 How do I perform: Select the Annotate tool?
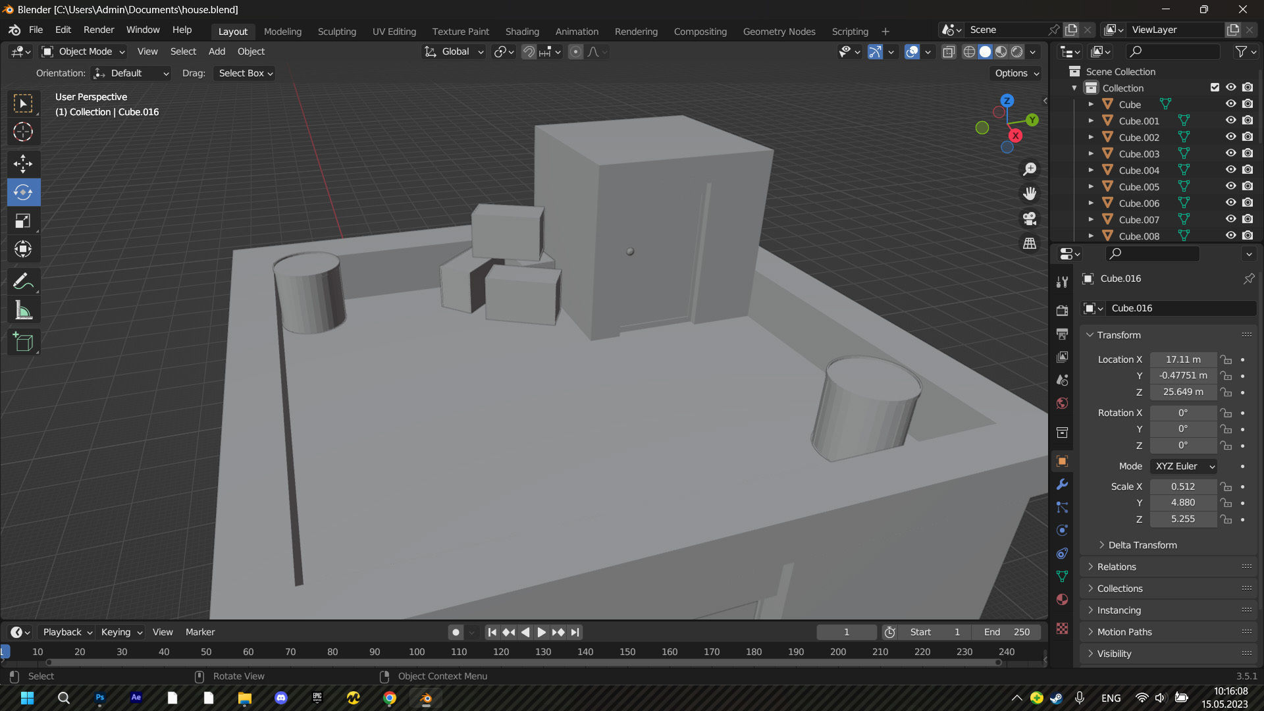pos(23,281)
